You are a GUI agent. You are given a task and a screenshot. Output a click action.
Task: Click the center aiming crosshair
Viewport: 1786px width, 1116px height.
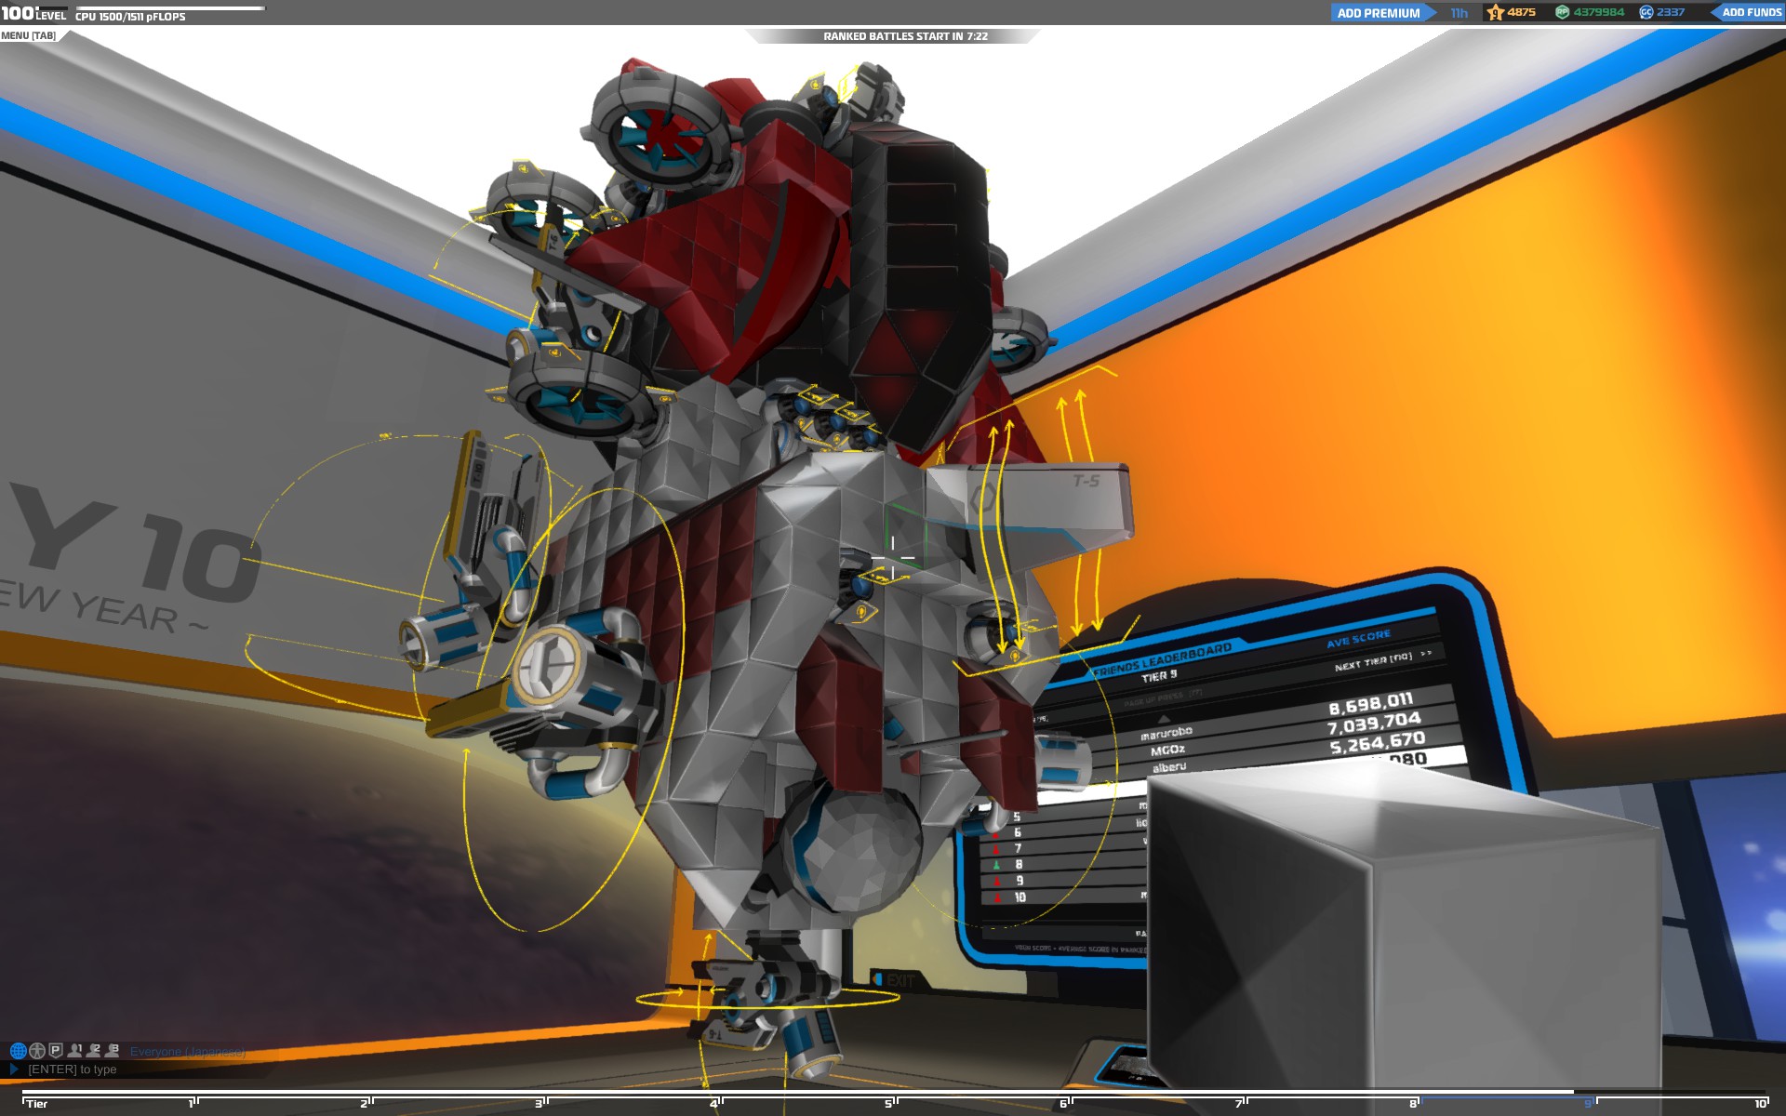point(893,558)
